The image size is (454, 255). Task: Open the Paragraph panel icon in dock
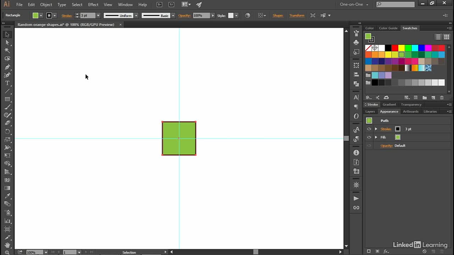(356, 107)
